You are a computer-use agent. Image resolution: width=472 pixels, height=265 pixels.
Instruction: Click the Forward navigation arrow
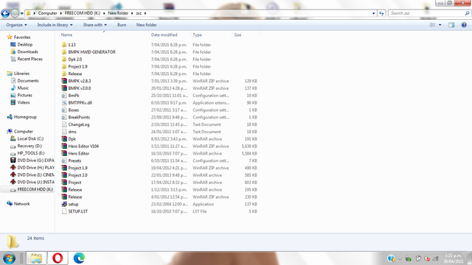15,13
